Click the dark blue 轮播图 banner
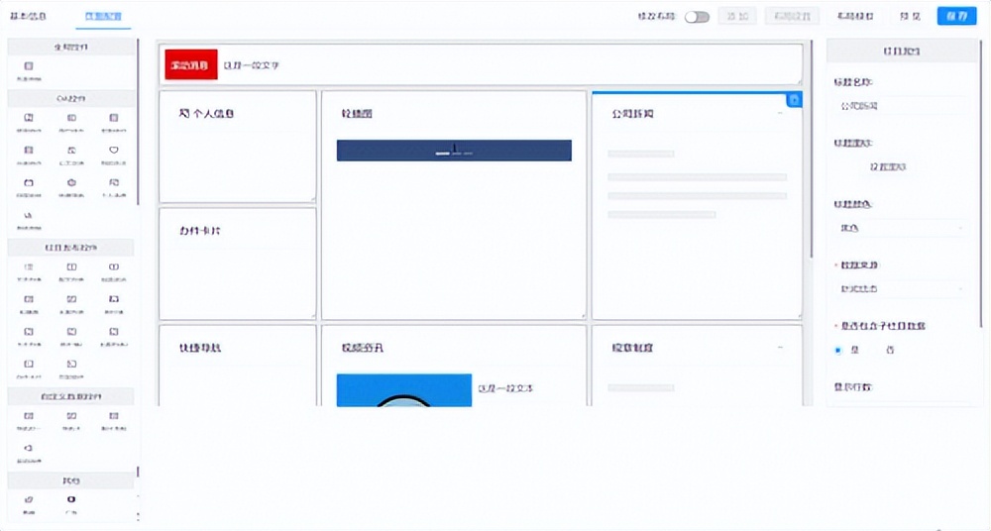Viewport: 991px width, 531px height. (x=454, y=151)
